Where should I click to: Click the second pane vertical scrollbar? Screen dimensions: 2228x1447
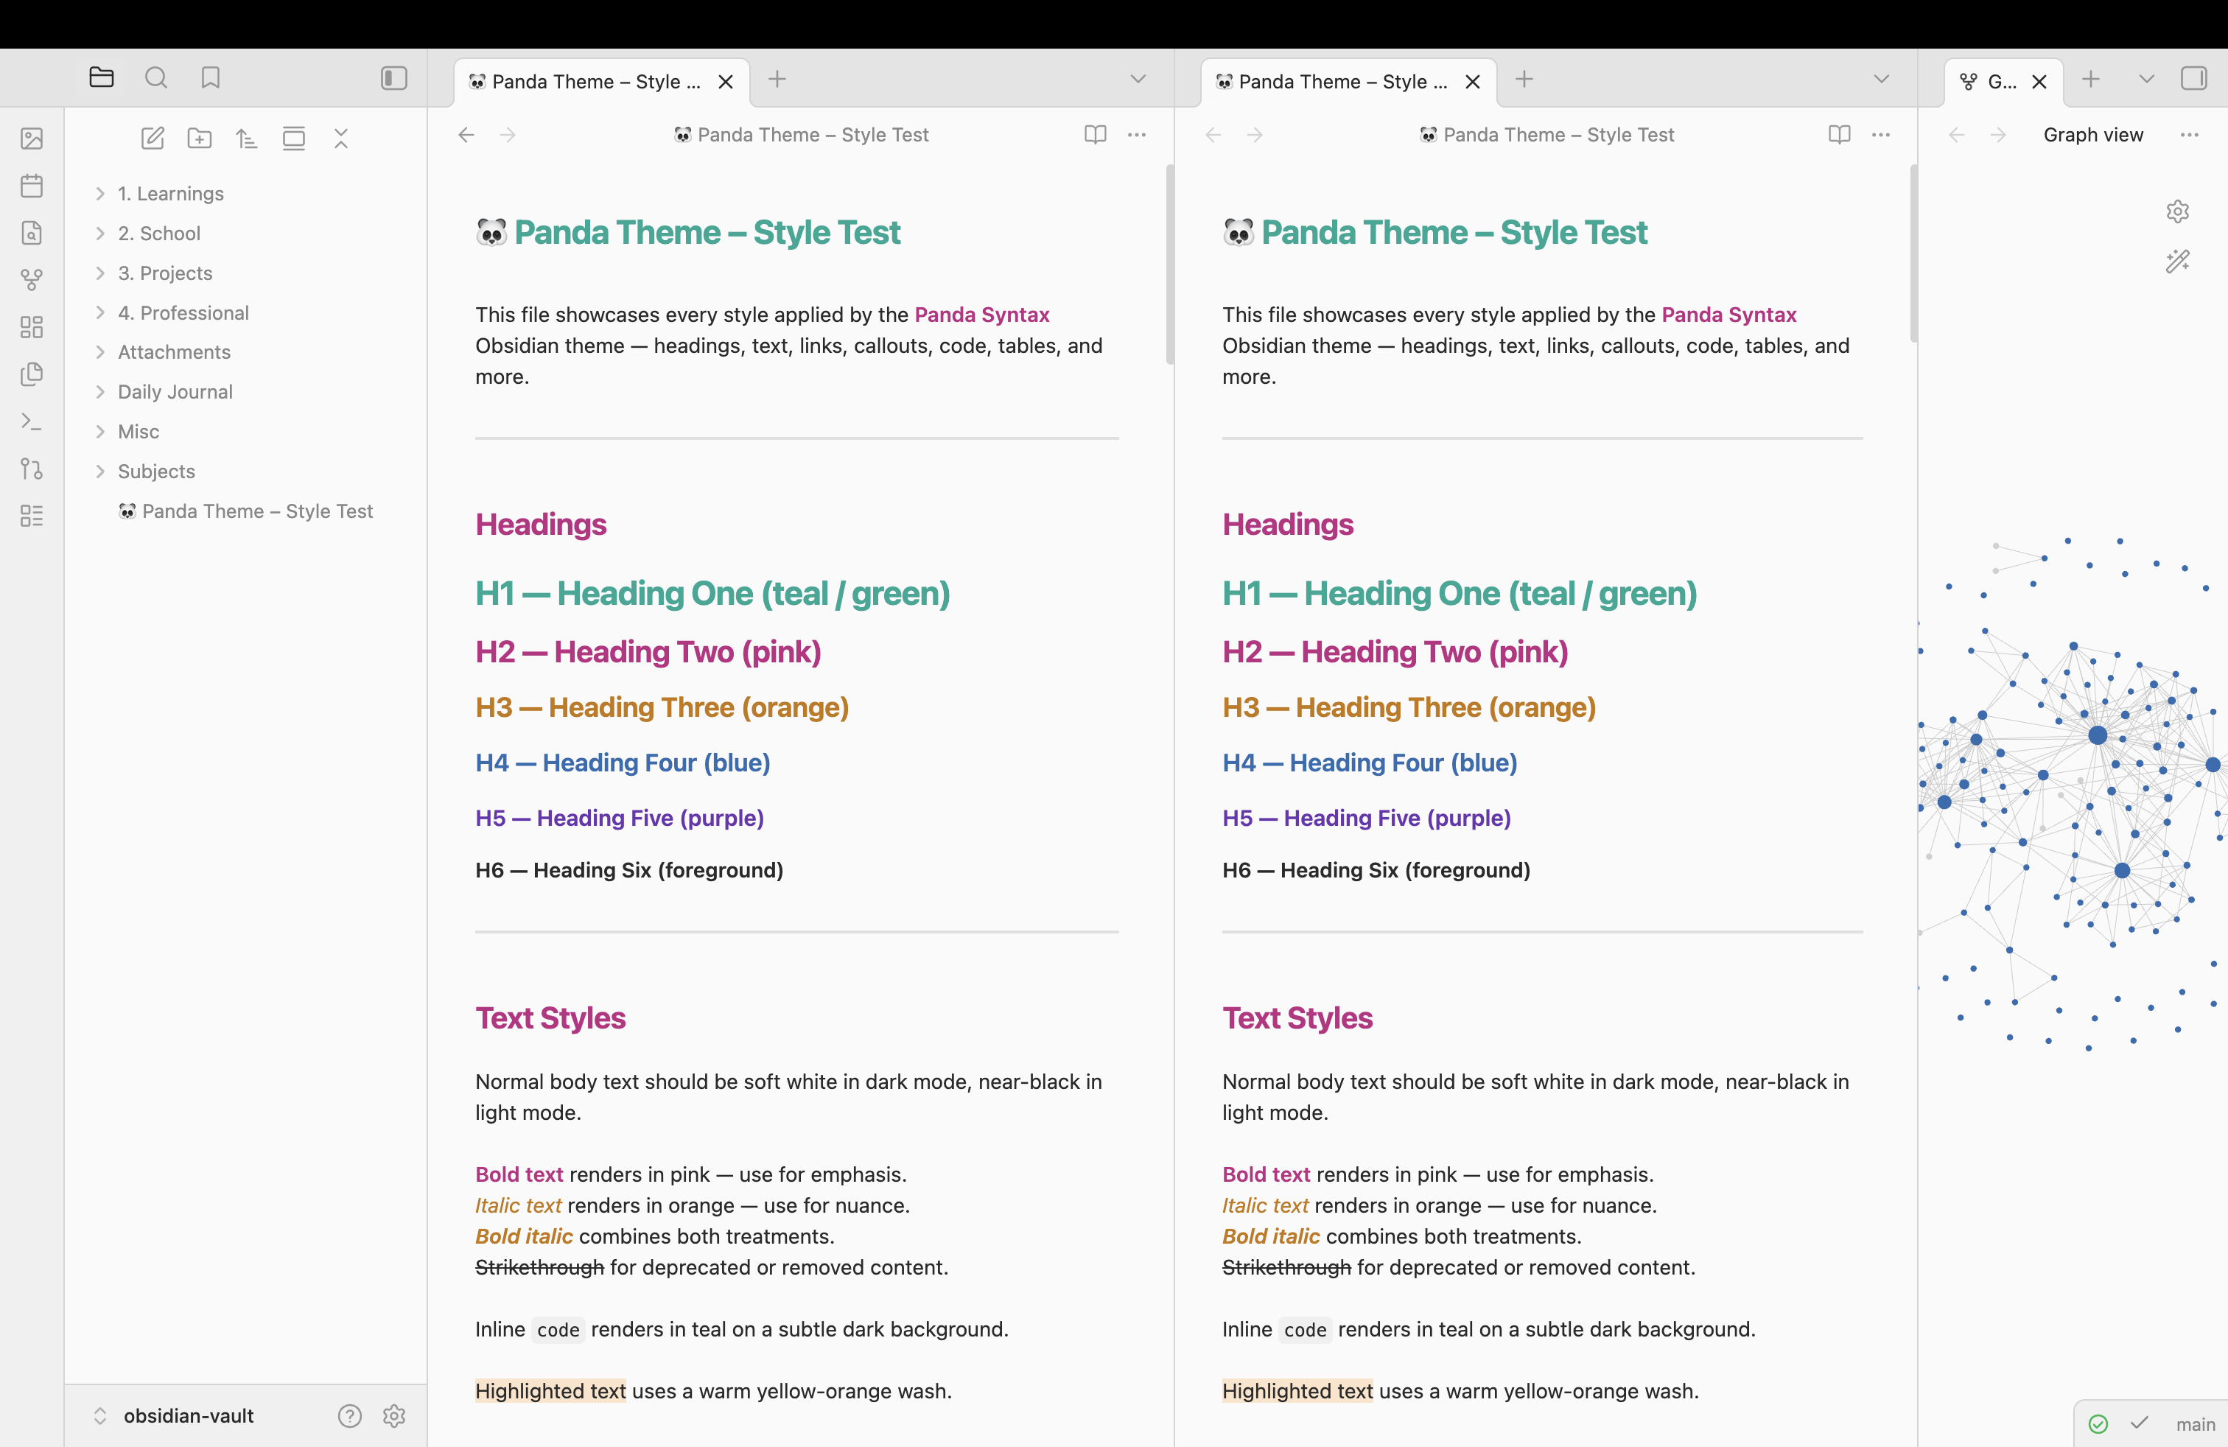click(1913, 255)
